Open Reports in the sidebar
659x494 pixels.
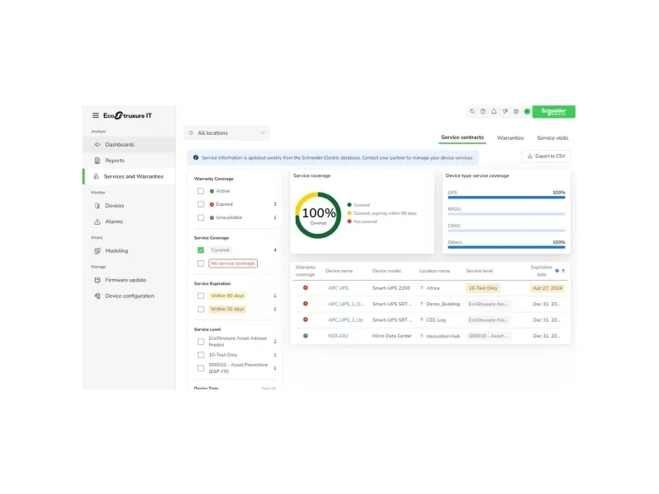click(x=129, y=161)
